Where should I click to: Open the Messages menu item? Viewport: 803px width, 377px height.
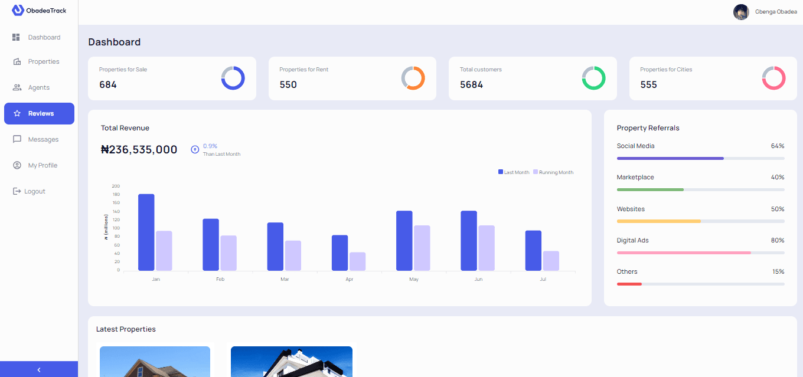coord(43,139)
